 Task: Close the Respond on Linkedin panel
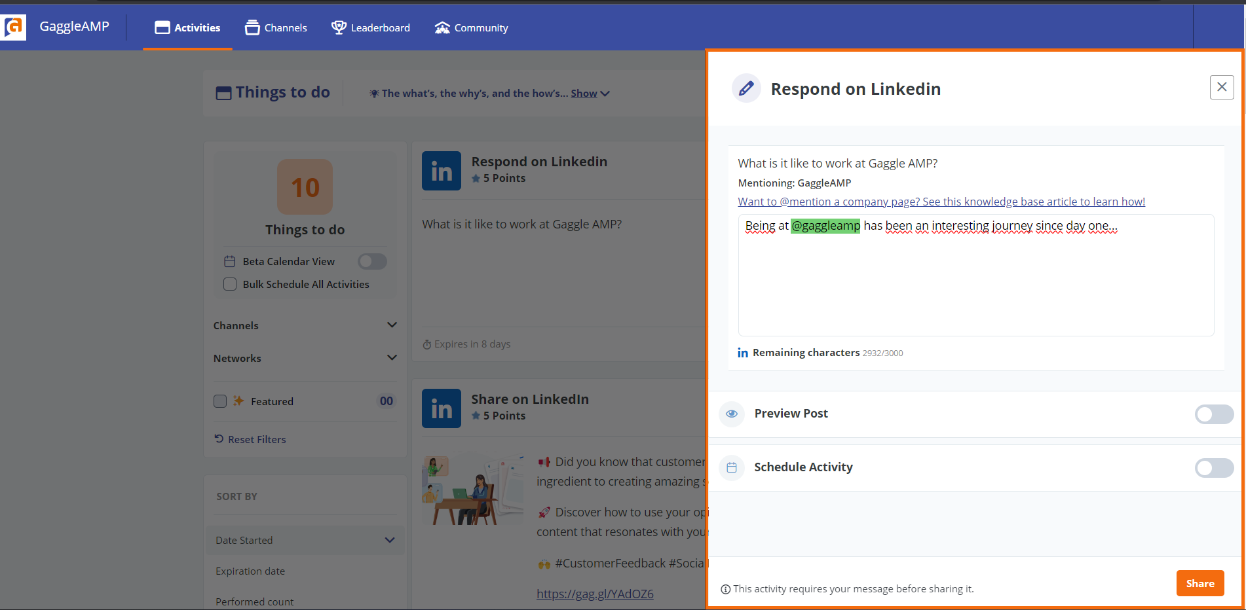1222,87
